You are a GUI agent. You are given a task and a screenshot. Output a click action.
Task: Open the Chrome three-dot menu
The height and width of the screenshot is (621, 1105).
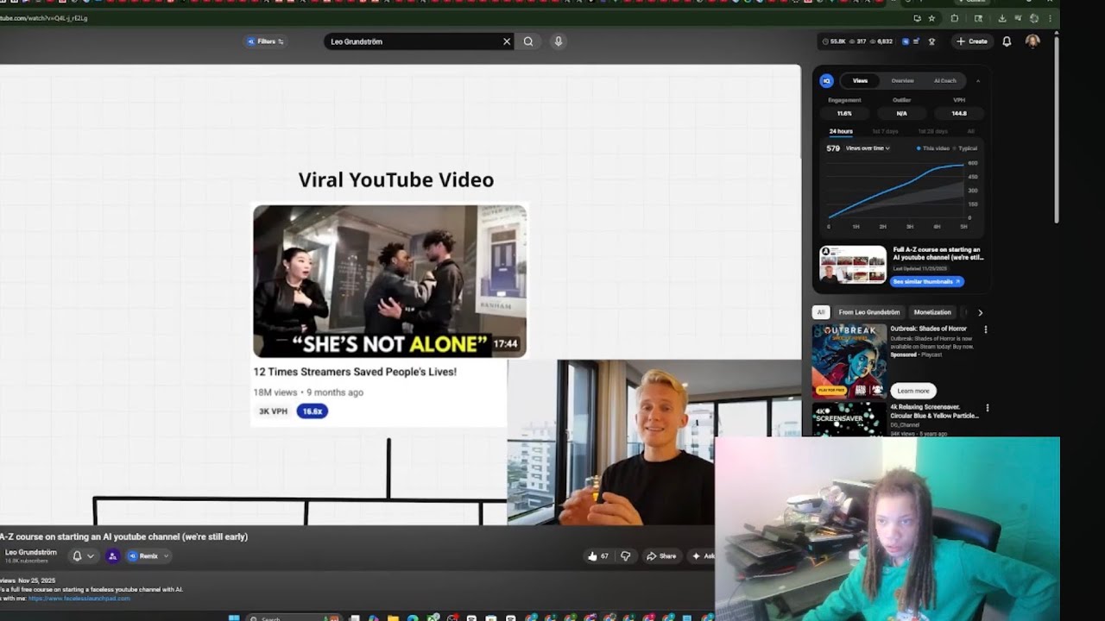pyautogui.click(x=1051, y=18)
